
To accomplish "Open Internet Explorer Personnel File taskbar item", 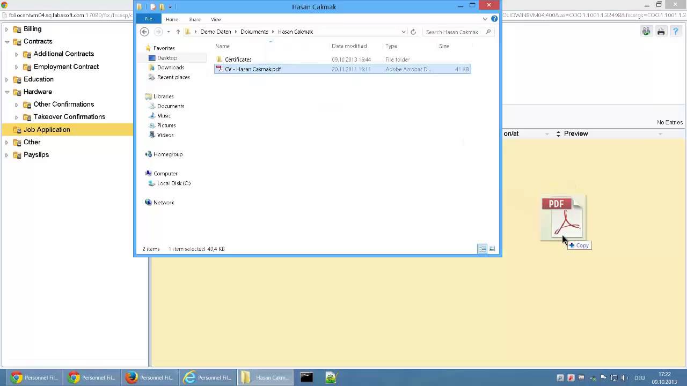I will [x=207, y=377].
